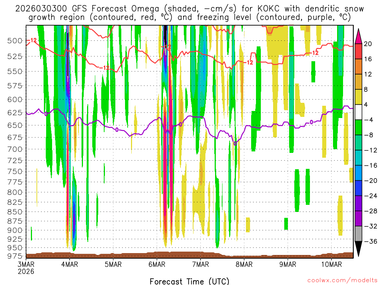This screenshot has height=285, width=381.
Task: Click the white -4-to-4 color bar segment
Action: coord(358,112)
